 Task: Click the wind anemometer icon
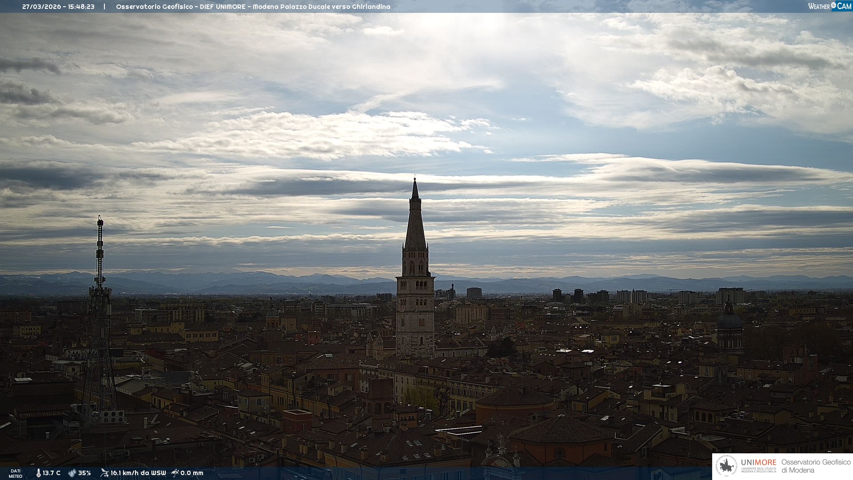104,473
